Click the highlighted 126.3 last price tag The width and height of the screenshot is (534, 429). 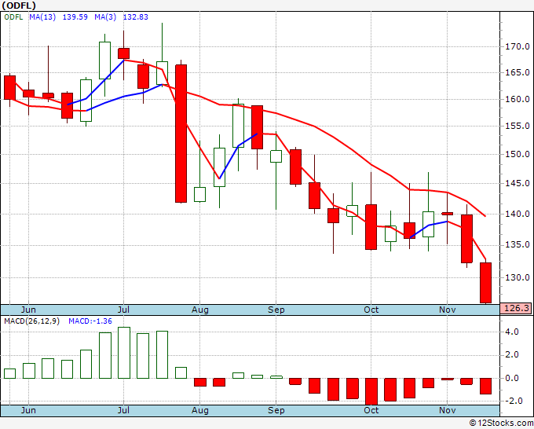coord(516,308)
